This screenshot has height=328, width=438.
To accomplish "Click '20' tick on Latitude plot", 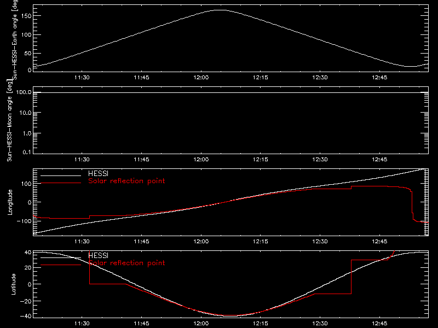I will click(x=28, y=268).
